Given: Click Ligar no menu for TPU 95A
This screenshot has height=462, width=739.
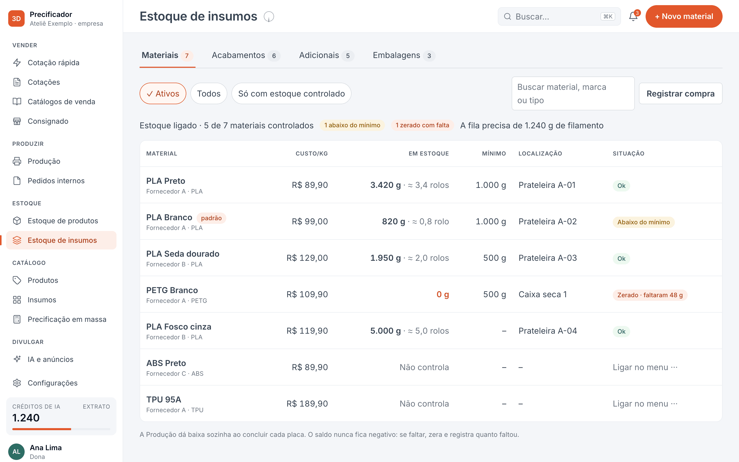Looking at the screenshot, I should pyautogui.click(x=645, y=403).
